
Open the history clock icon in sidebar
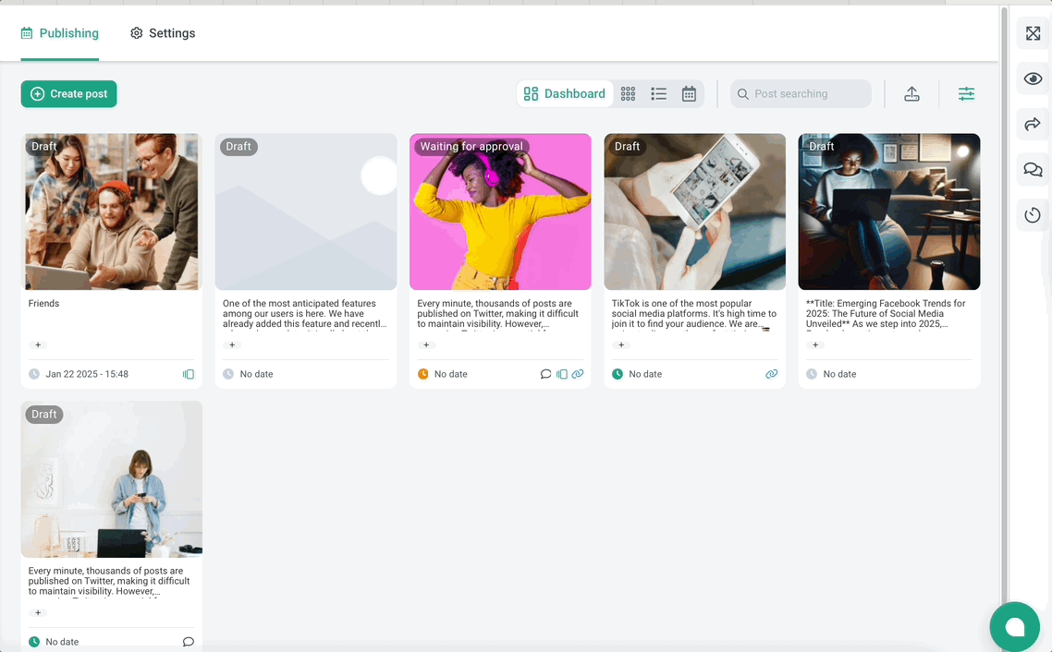click(x=1033, y=215)
